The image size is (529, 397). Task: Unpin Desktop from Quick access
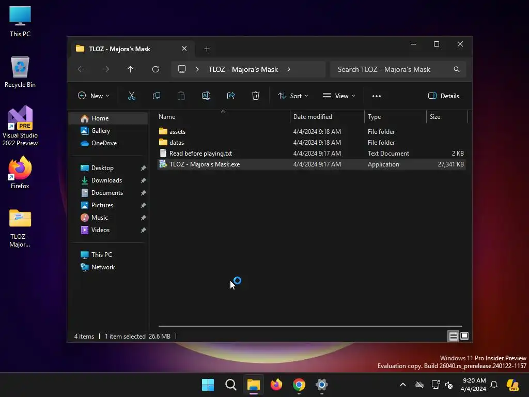pyautogui.click(x=144, y=168)
